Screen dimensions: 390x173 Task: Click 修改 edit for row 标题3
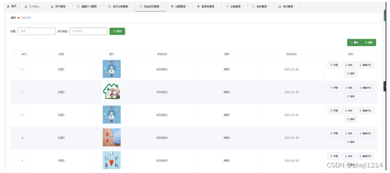point(349,110)
